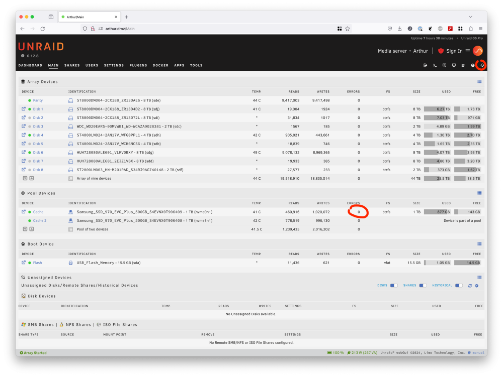
Task: Browse Flash device share icon
Action: [24, 263]
